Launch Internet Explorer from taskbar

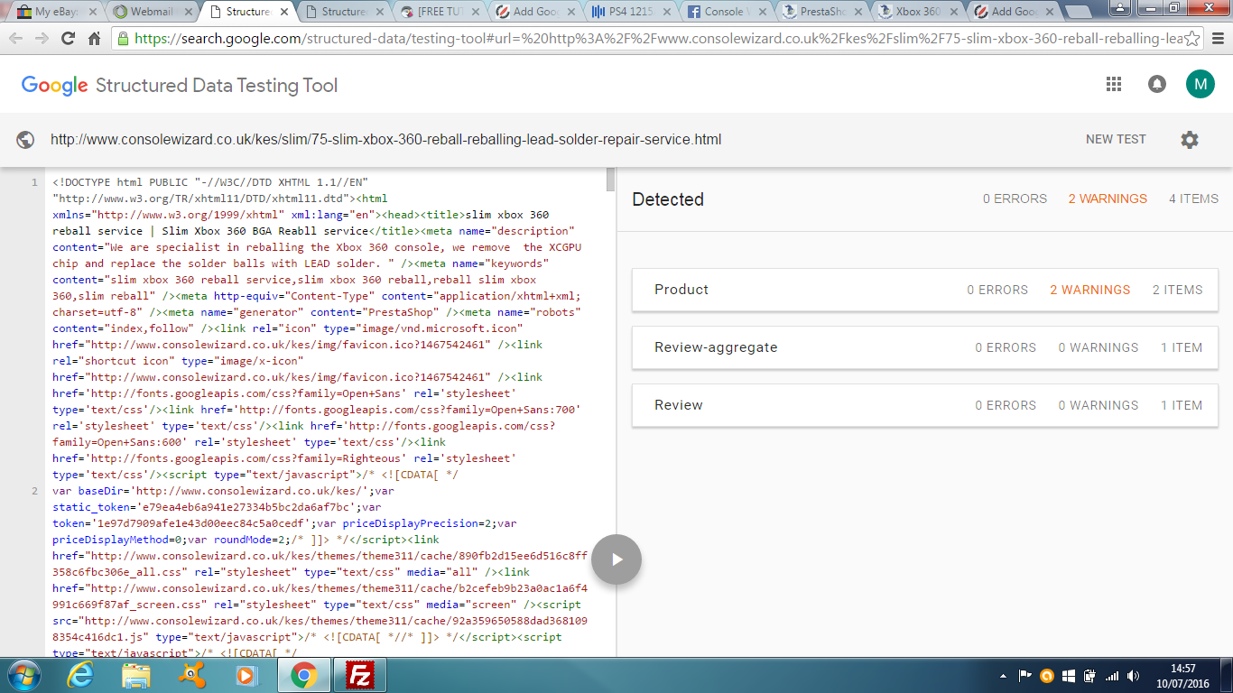click(81, 675)
